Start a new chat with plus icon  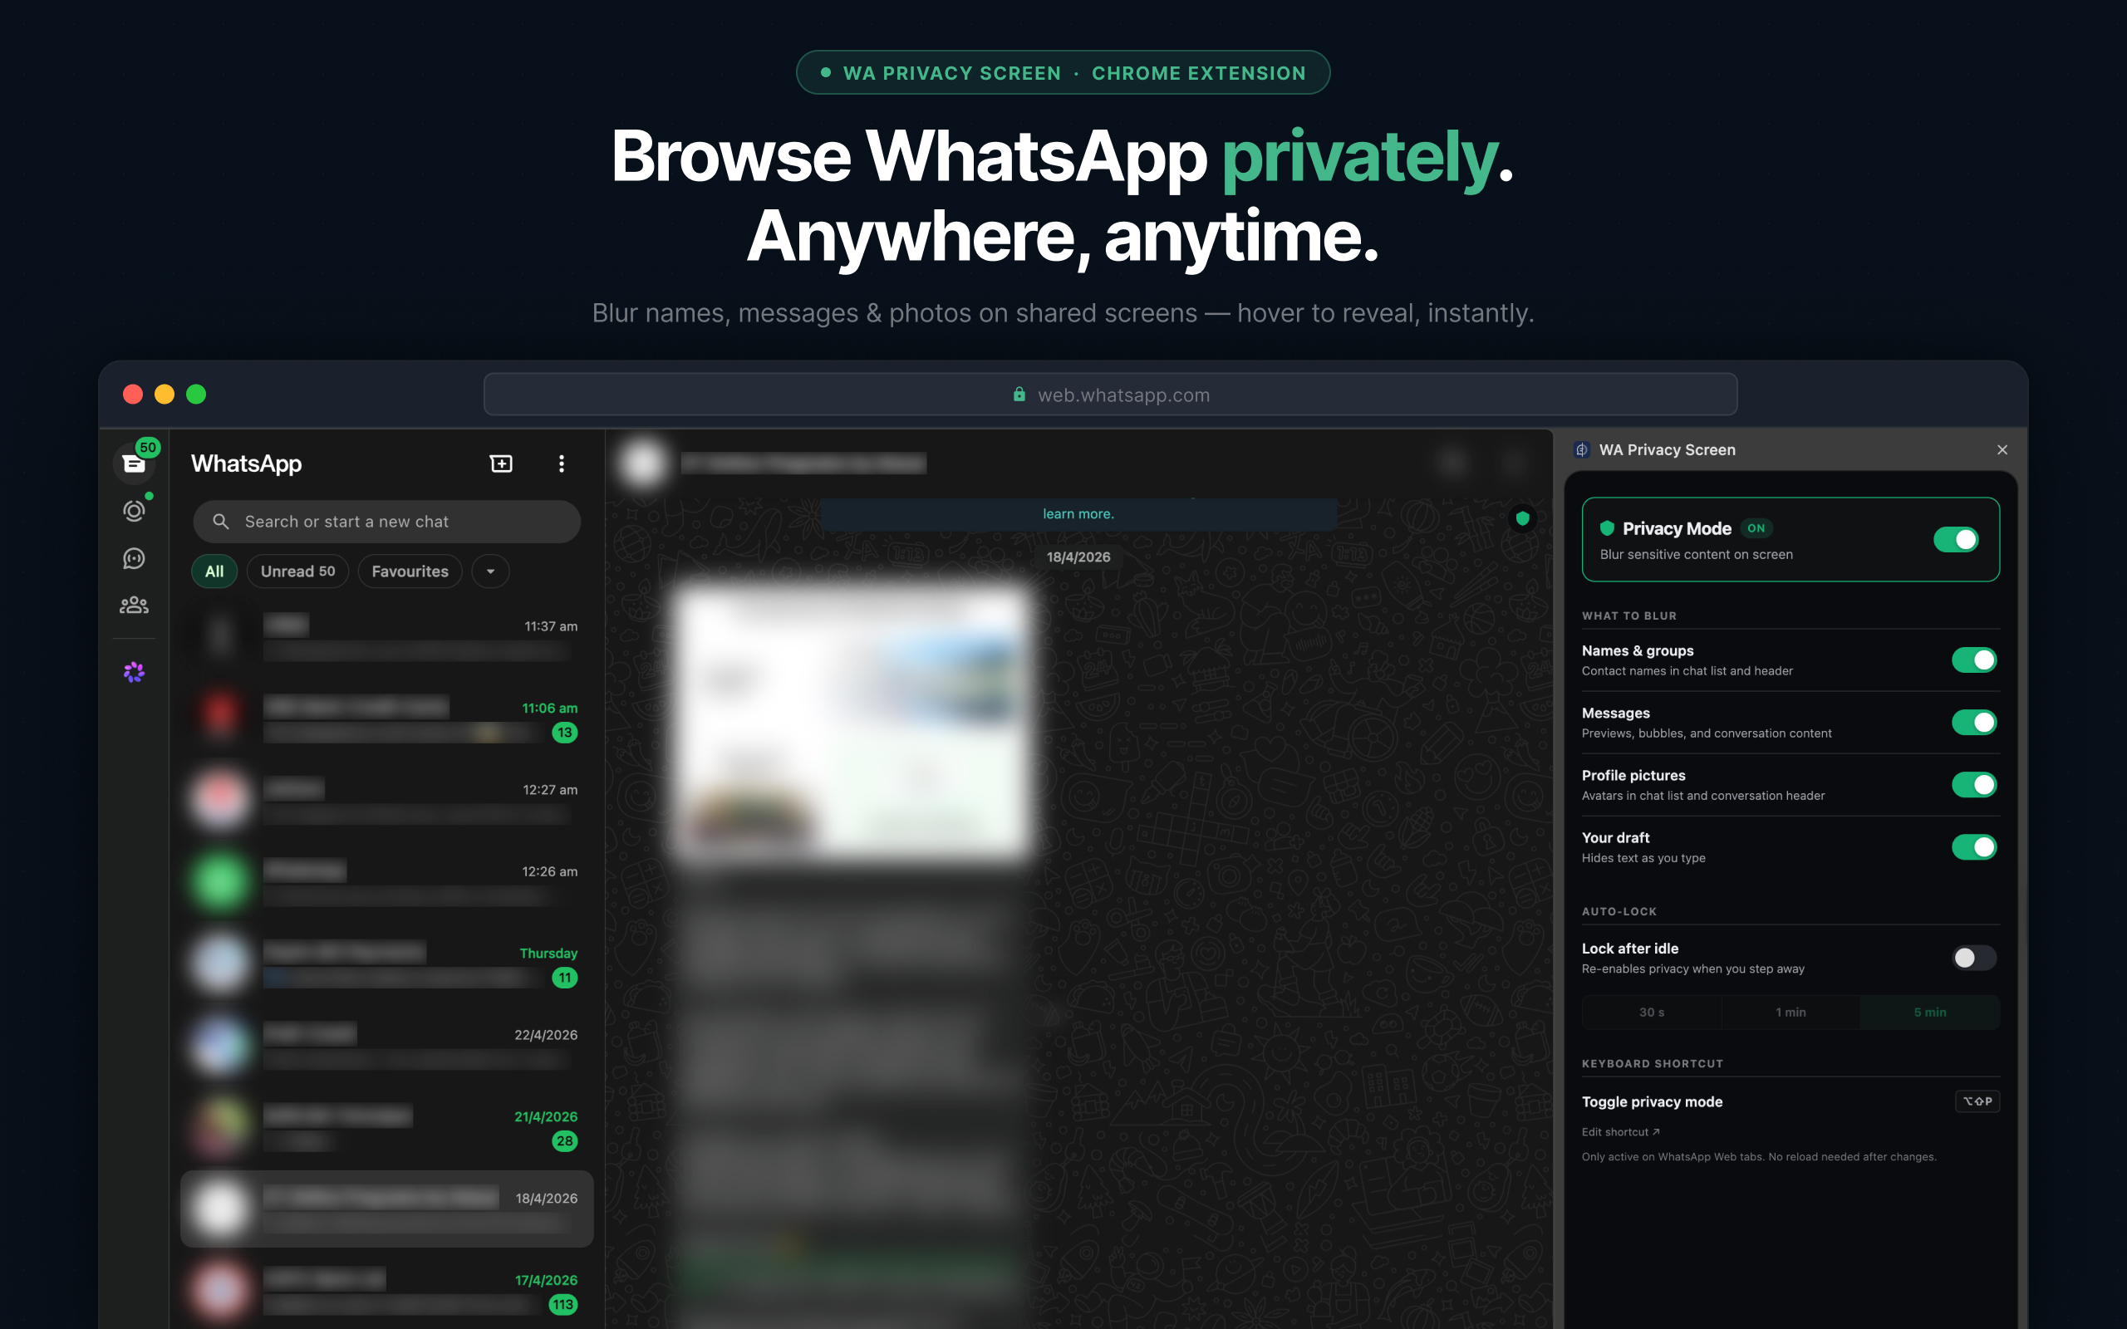coord(501,463)
